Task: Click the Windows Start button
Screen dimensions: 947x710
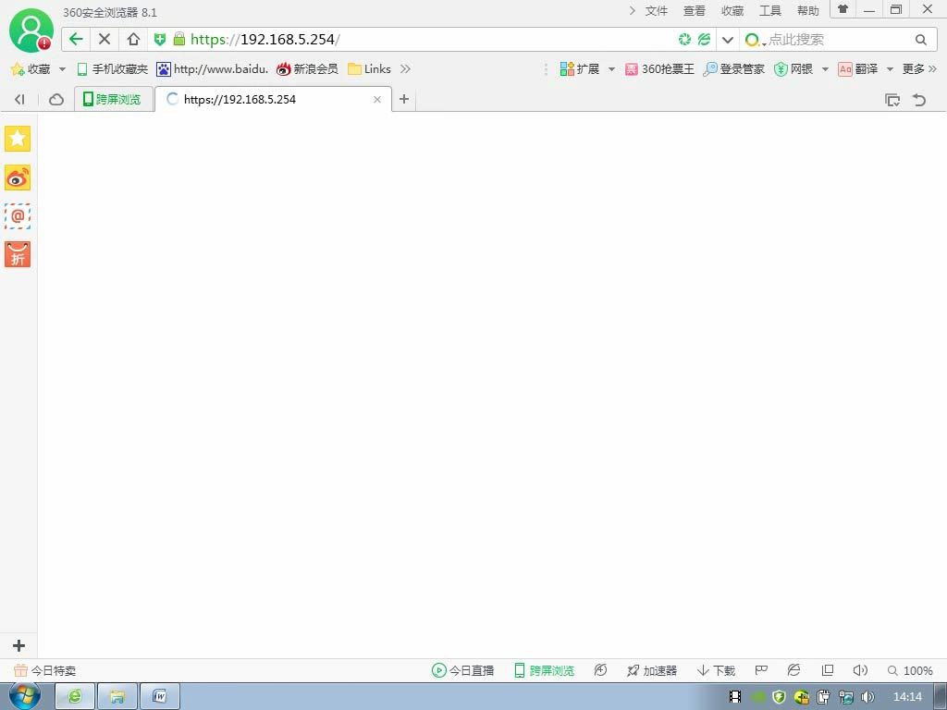Action: [x=25, y=696]
